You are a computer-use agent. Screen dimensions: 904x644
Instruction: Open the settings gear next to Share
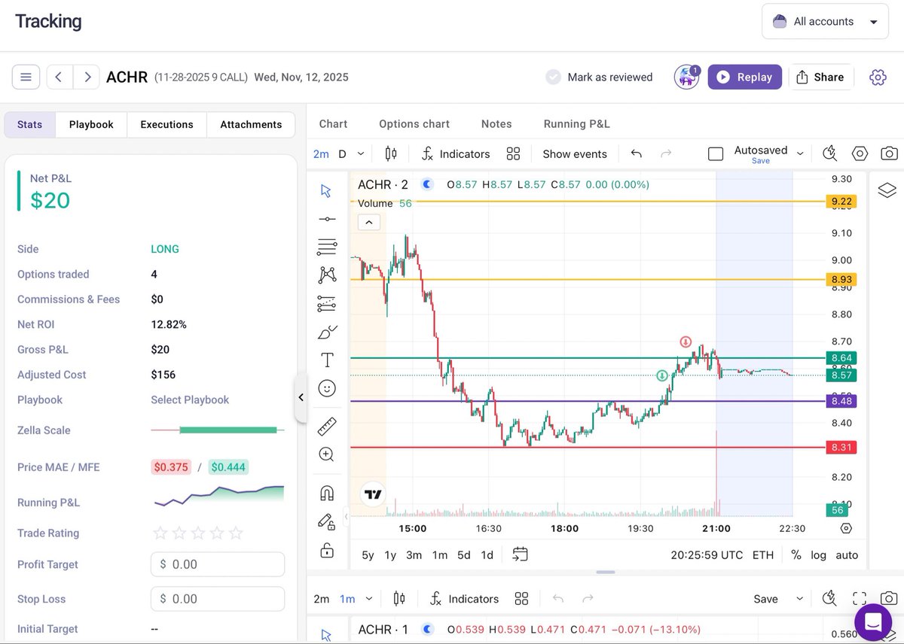(878, 77)
